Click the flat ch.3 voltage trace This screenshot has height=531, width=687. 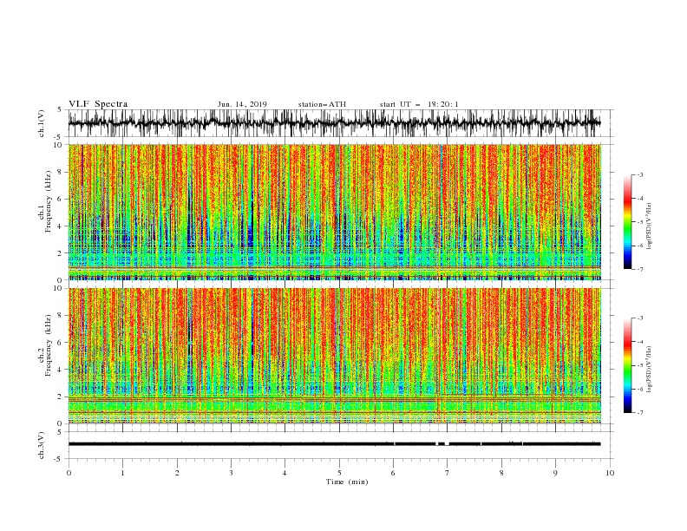click(x=334, y=444)
